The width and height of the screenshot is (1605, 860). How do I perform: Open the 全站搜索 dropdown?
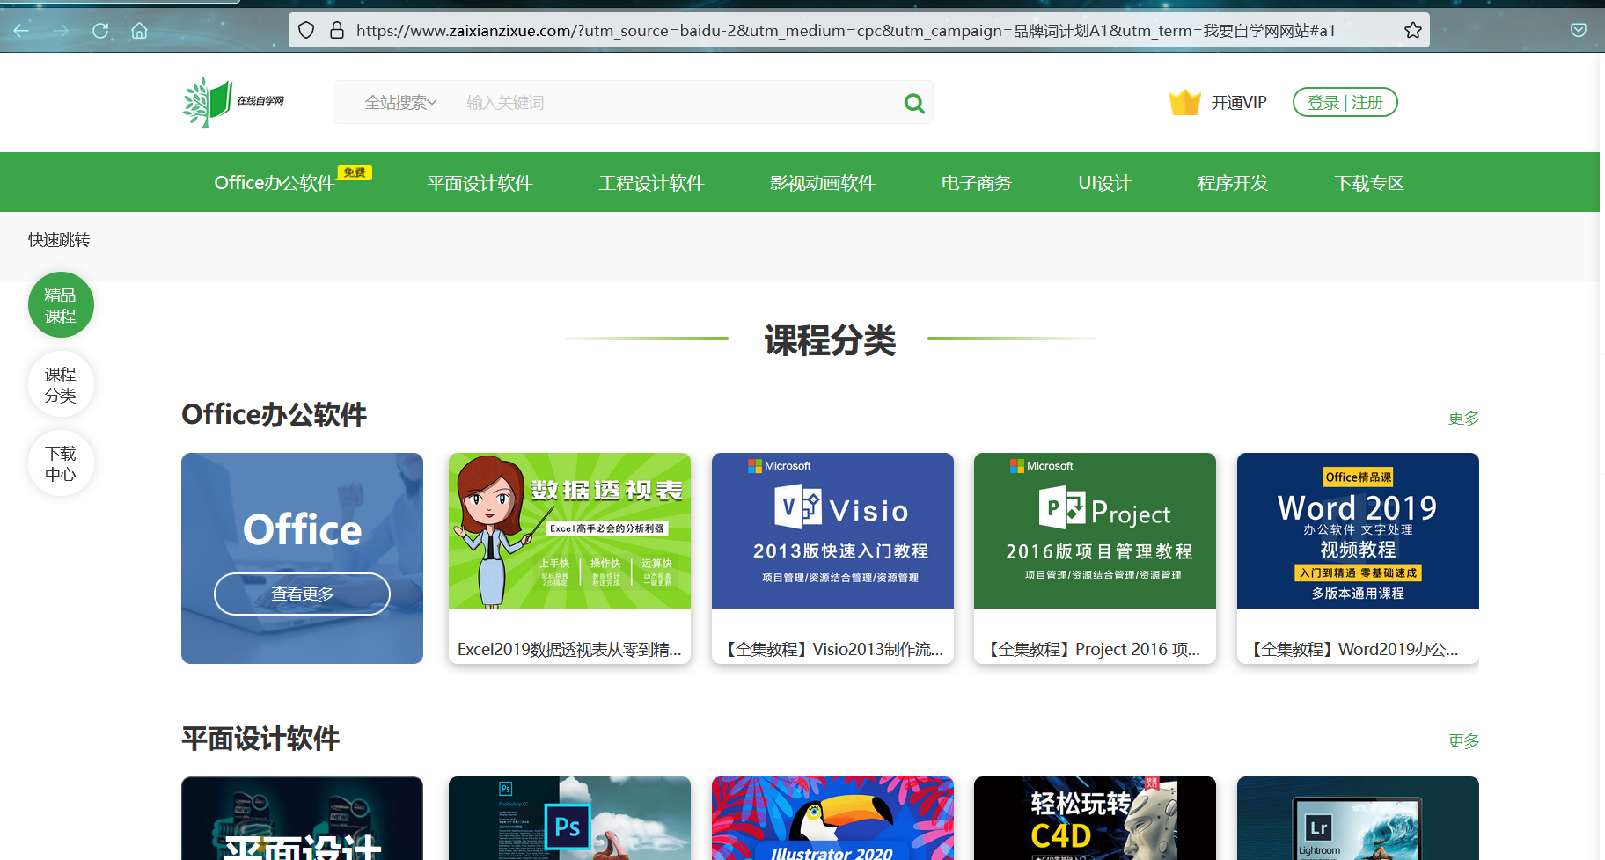[401, 103]
